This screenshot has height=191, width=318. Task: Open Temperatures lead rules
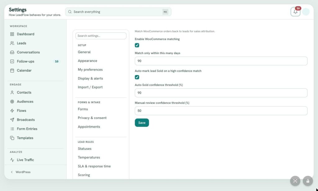pos(89,158)
